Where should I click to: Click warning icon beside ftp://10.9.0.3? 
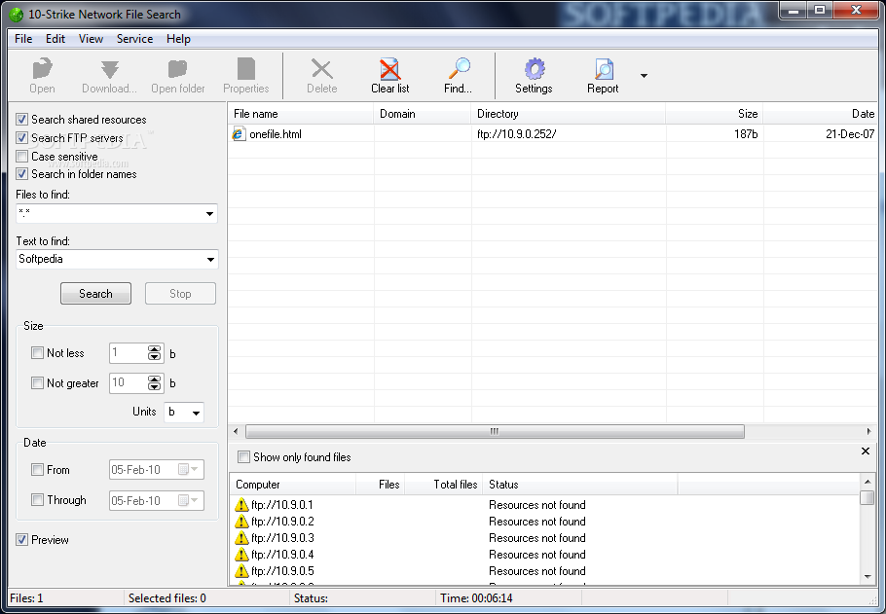click(x=241, y=538)
